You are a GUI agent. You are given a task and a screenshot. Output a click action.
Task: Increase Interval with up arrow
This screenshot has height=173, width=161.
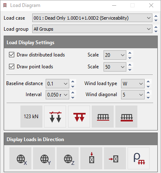73,92
